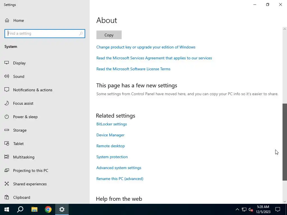This screenshot has height=215, width=287.
Task: Open BitLocker settings
Action: 112,124
